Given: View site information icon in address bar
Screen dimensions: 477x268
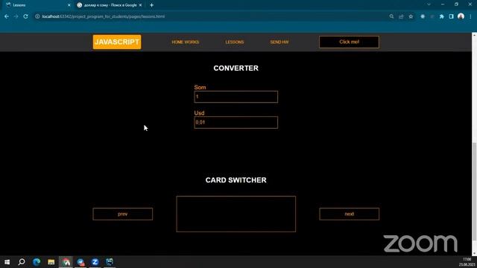Looking at the screenshot, I should pos(37,16).
